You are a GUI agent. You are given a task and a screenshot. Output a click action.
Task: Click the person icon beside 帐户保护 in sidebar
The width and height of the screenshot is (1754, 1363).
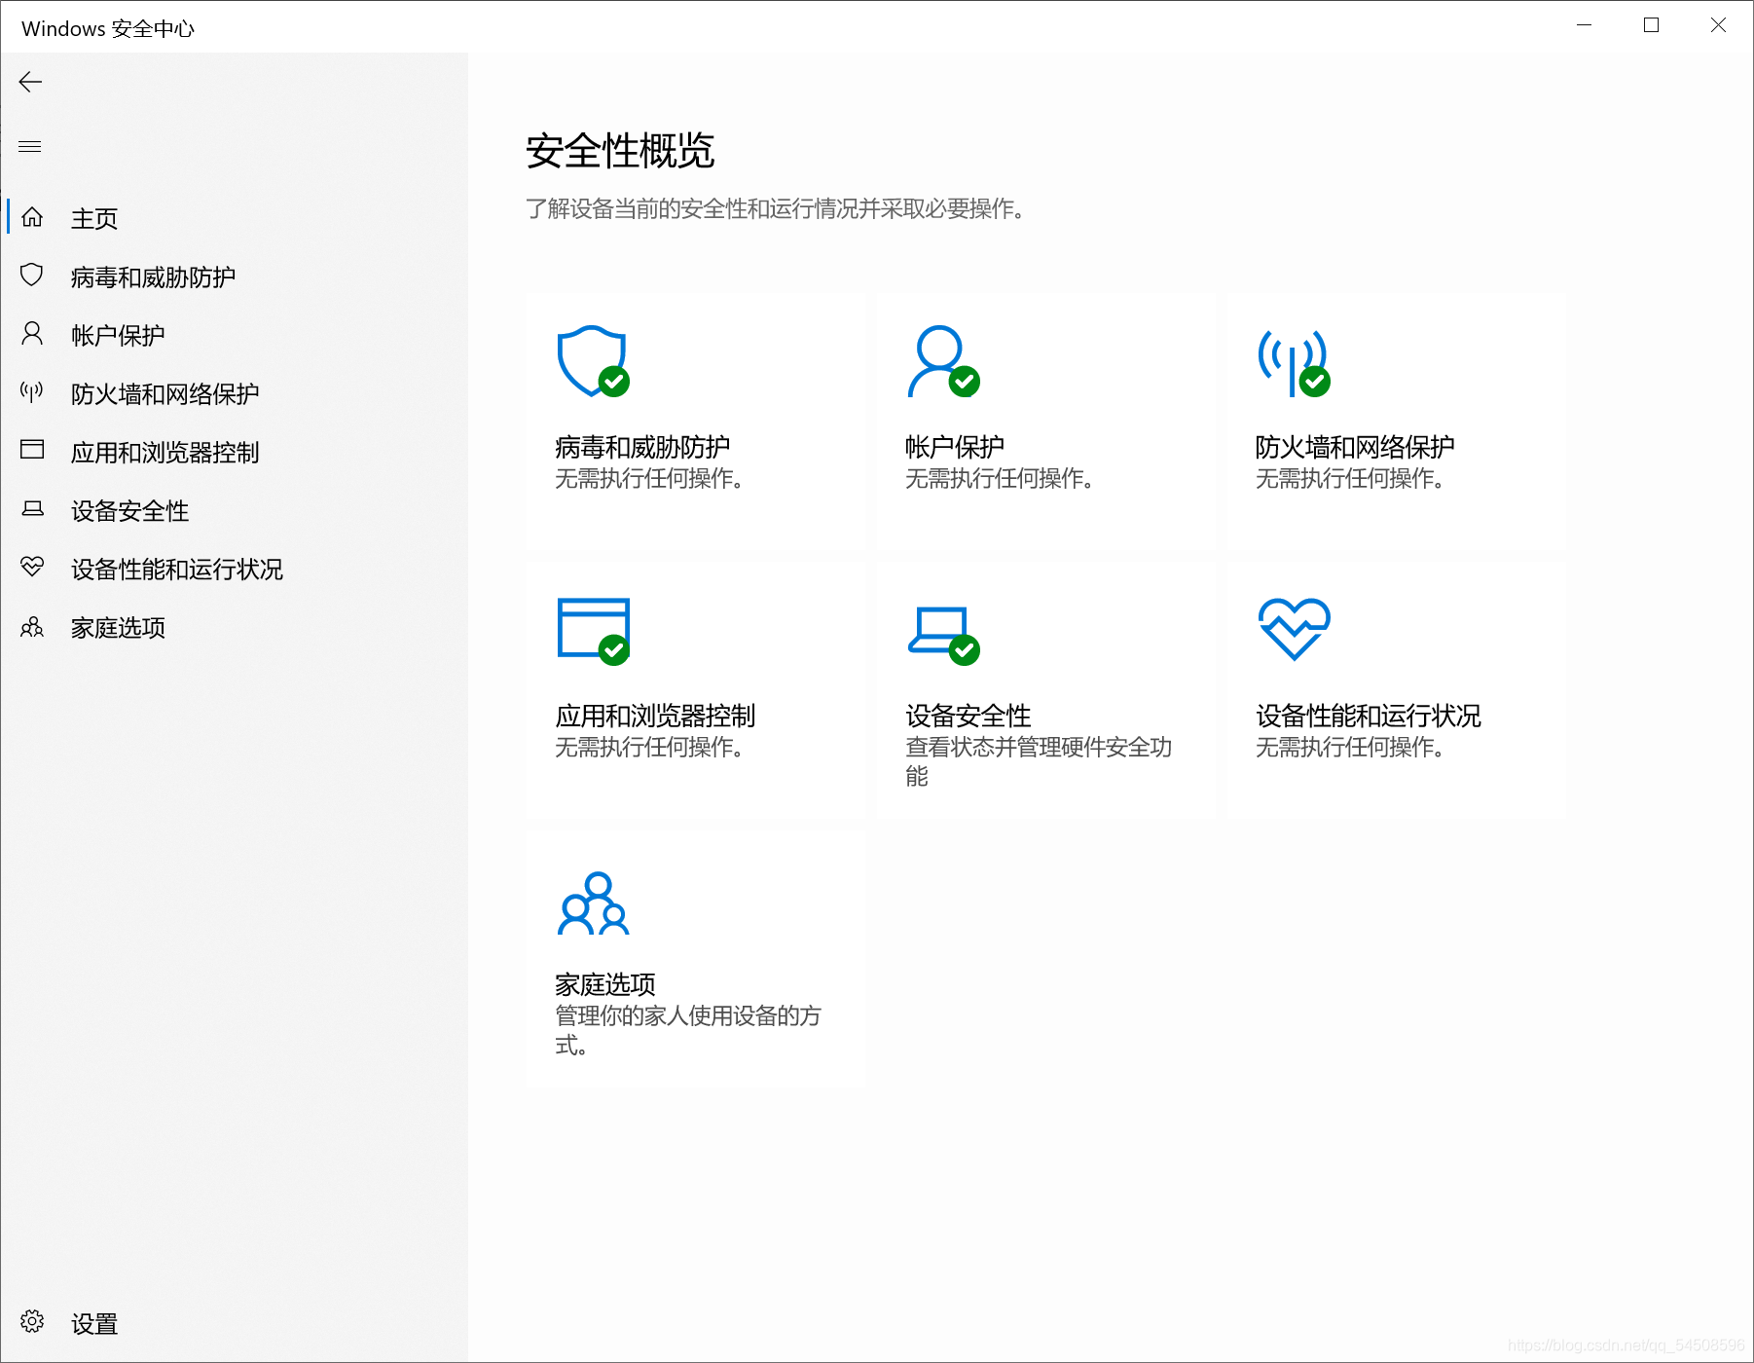click(32, 334)
